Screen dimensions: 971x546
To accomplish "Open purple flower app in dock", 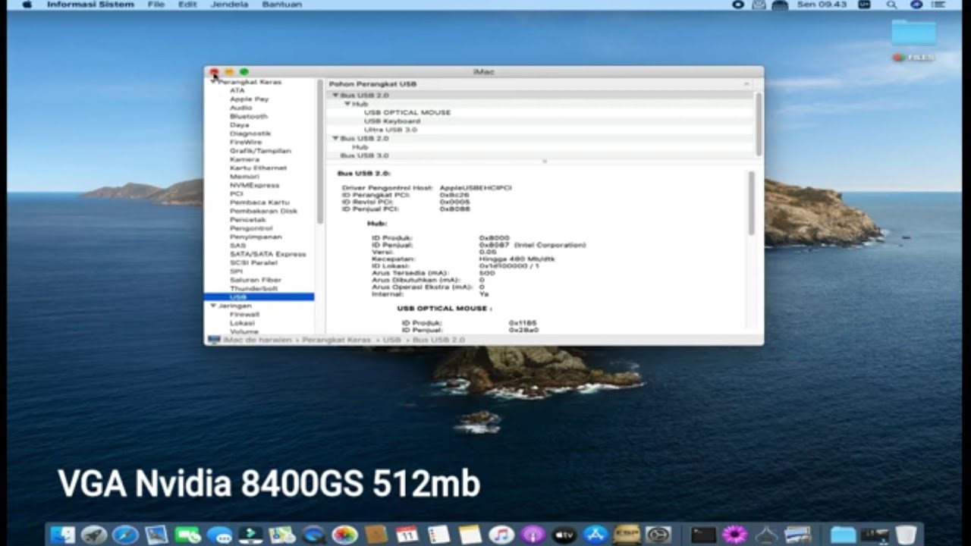I will coord(734,535).
